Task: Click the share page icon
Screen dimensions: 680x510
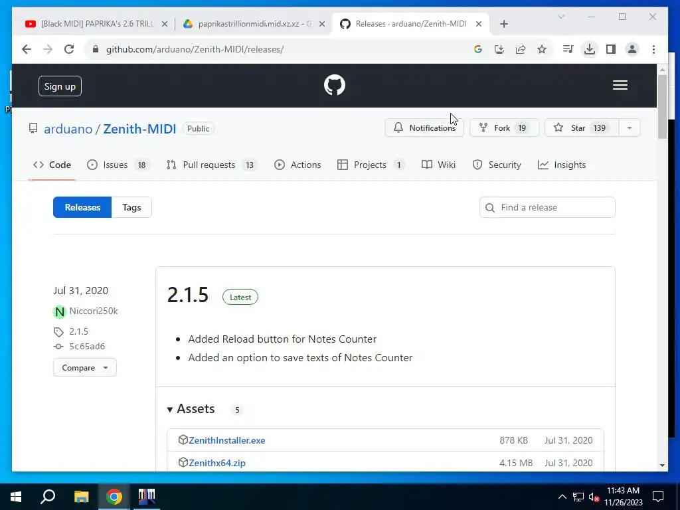Action: 521,49
